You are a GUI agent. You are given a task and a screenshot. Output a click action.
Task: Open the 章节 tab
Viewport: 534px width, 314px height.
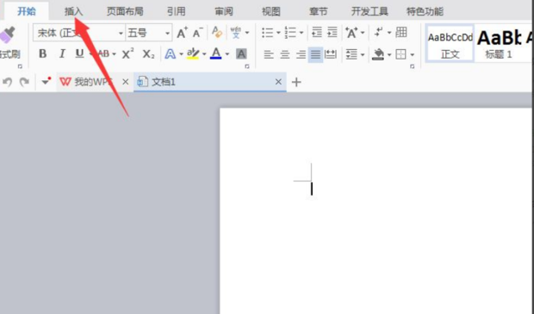point(319,11)
